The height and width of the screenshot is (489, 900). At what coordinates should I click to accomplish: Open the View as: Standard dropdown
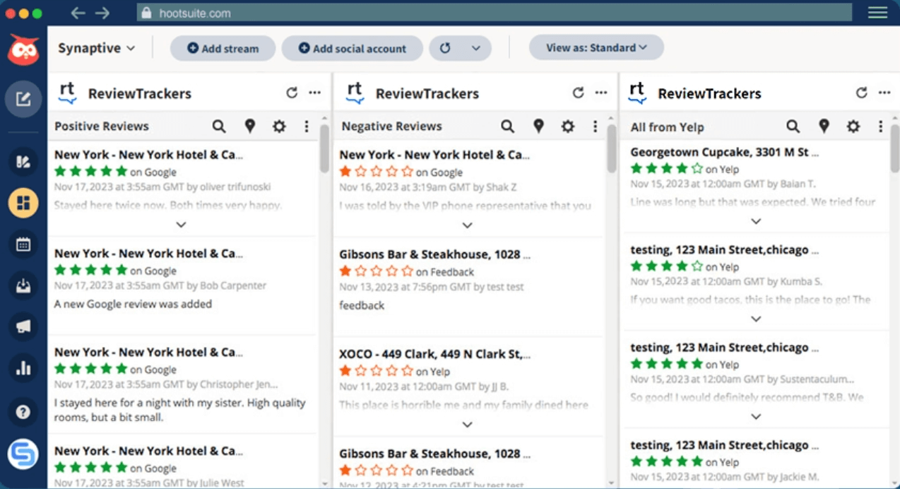click(x=596, y=47)
